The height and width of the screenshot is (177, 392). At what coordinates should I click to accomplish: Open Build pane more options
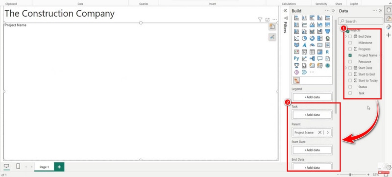327,11
